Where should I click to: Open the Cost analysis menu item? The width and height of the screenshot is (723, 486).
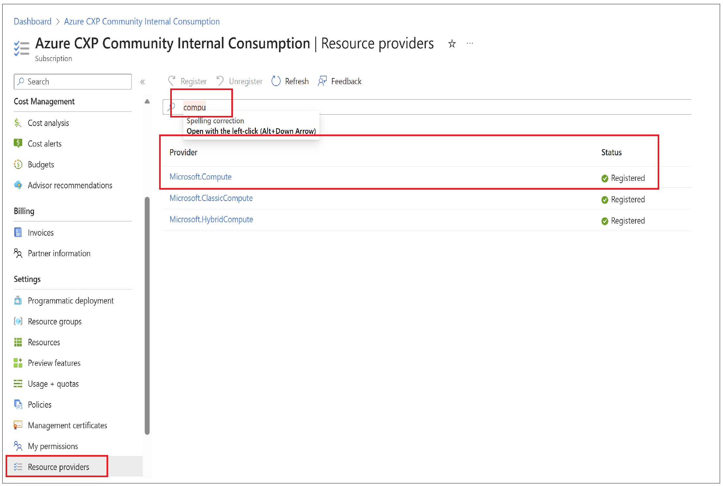pos(48,123)
